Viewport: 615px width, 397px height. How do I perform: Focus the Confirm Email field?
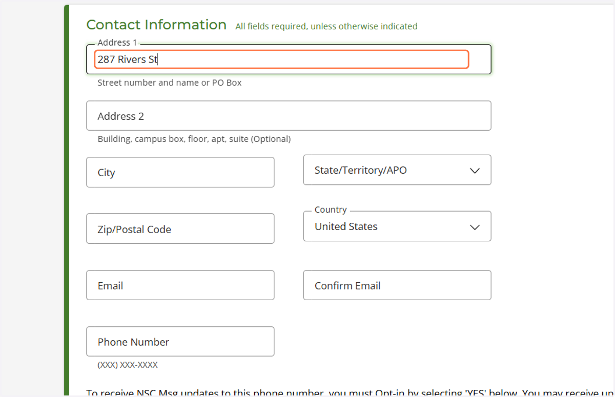(x=397, y=285)
